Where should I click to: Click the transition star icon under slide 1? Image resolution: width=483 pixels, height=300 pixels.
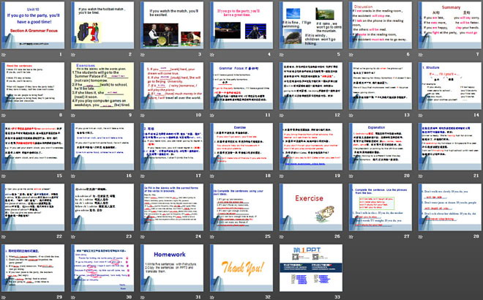[4, 55]
